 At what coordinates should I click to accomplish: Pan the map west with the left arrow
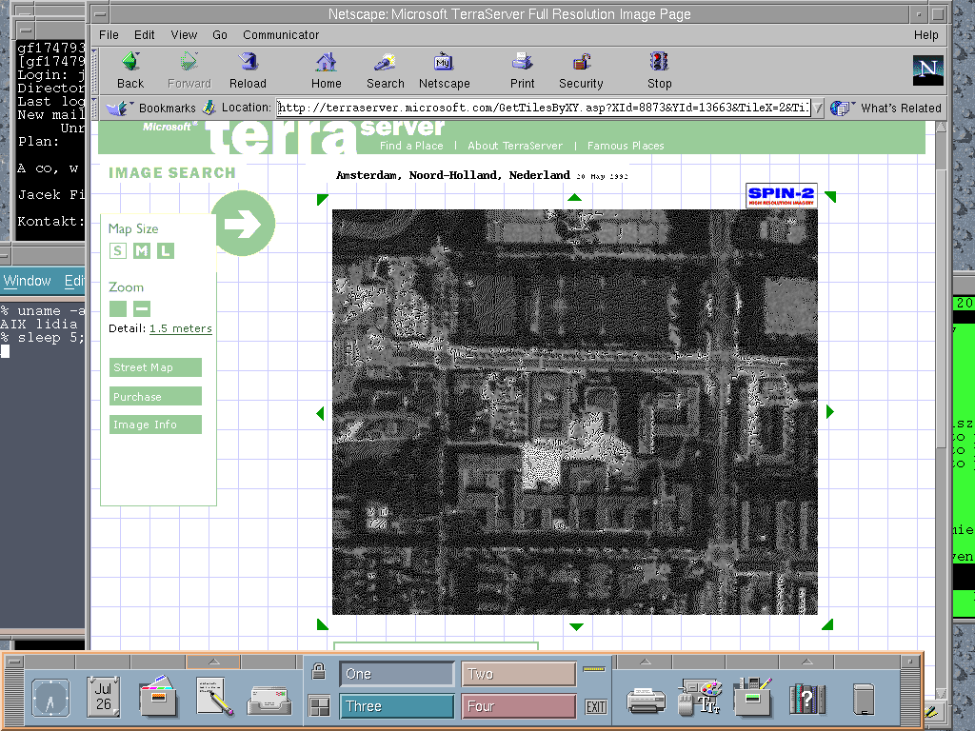coord(320,413)
